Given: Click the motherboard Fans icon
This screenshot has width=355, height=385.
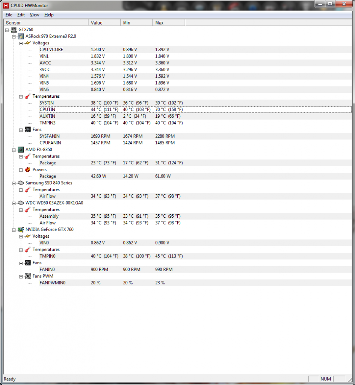Looking at the screenshot, I should pyautogui.click(x=28, y=129).
